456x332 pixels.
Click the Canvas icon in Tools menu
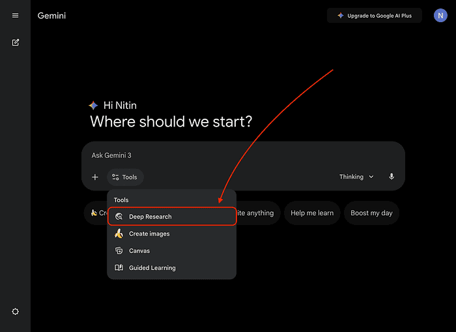tap(119, 250)
